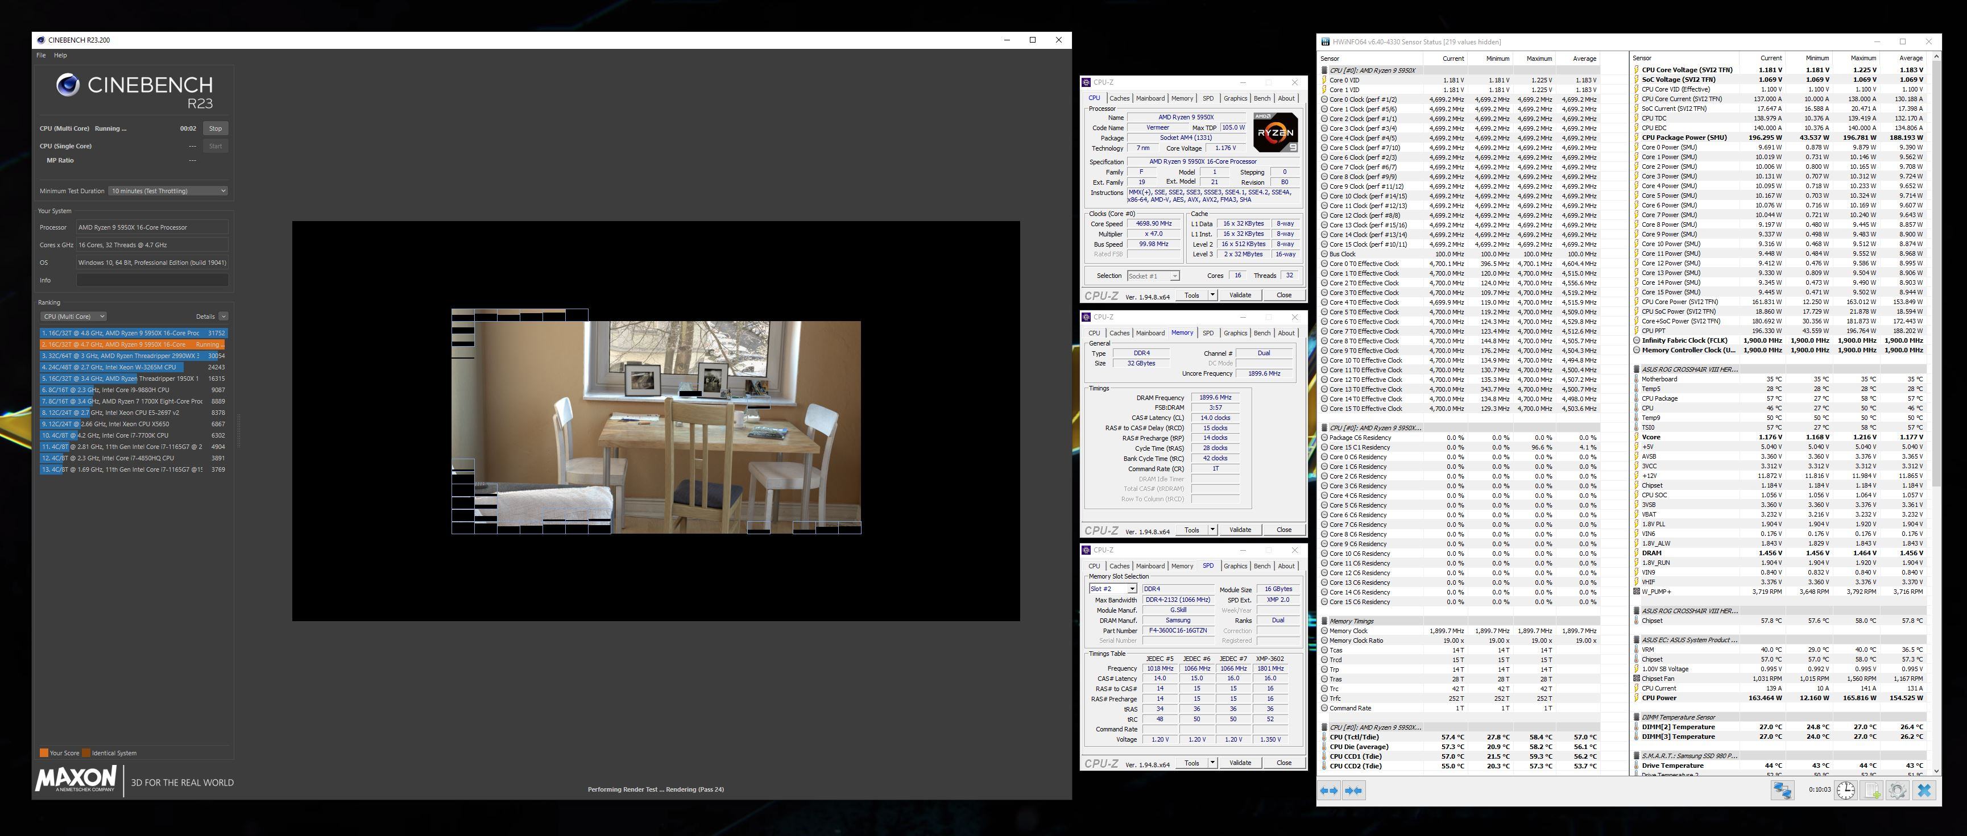Click the Cinebench R23 title bar icon
Viewport: 1967px width, 836px height.
tap(42, 40)
